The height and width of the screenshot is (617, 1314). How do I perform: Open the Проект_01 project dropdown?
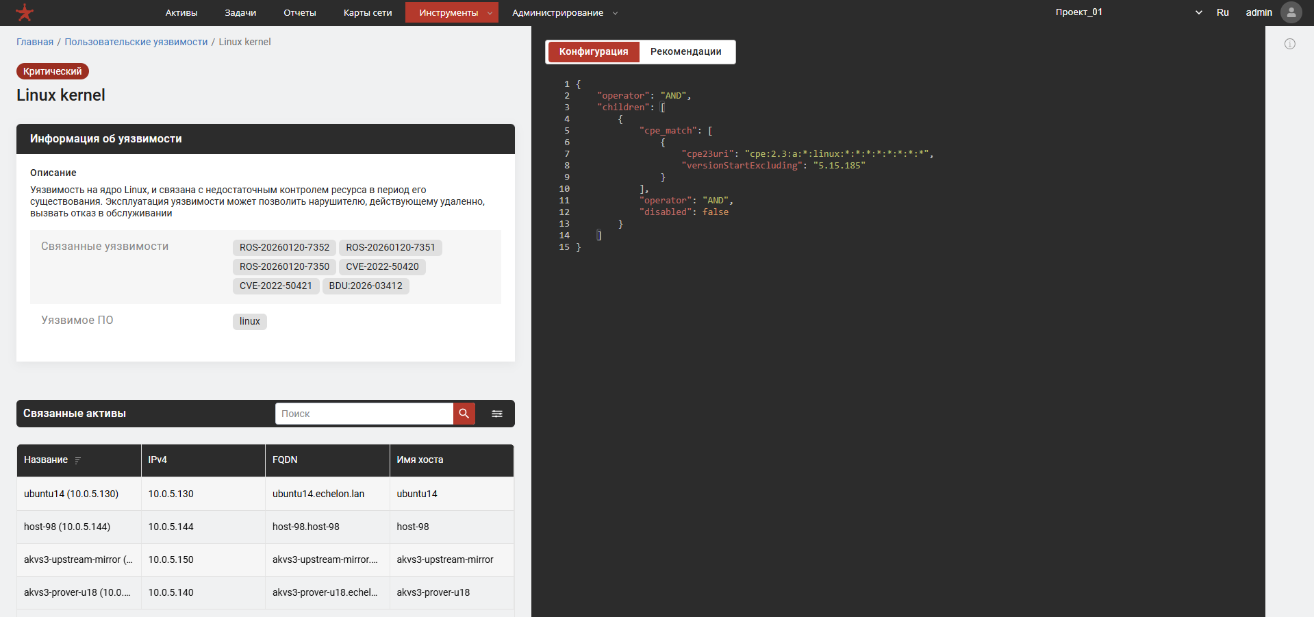point(1128,12)
